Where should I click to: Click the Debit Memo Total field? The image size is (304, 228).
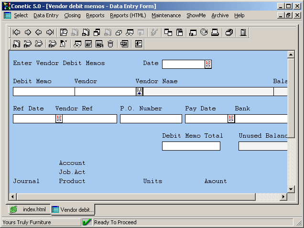click(191, 146)
